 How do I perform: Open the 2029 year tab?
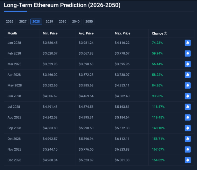point(49,22)
